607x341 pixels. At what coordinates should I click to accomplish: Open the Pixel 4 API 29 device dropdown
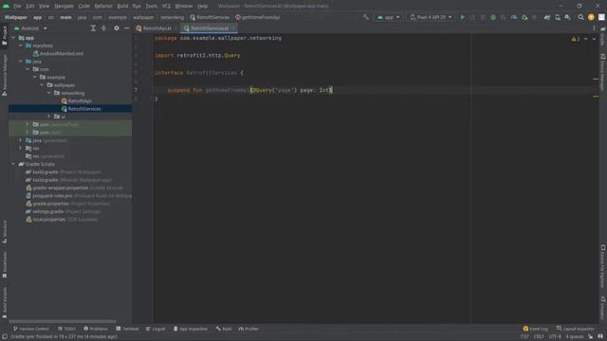[431, 17]
